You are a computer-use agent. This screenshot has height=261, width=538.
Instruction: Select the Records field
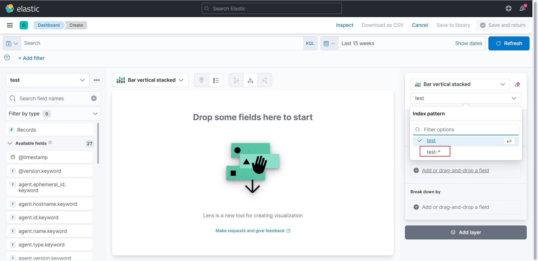tap(50, 130)
